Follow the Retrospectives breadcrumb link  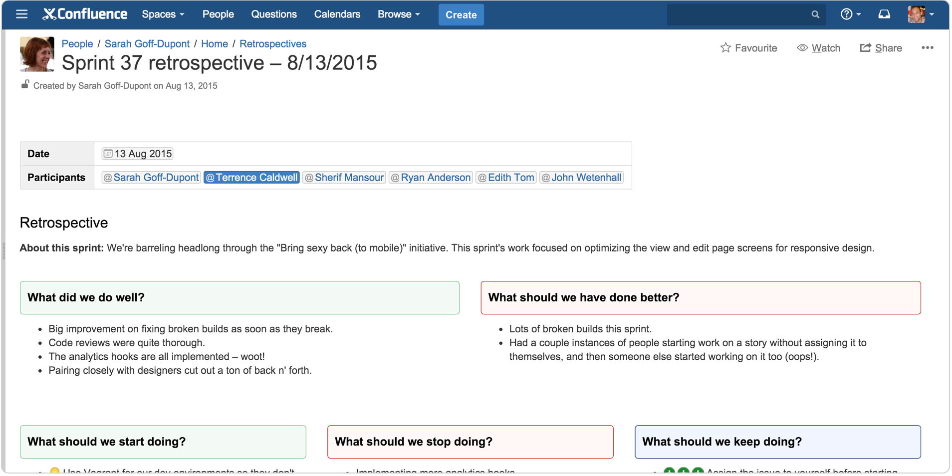point(272,44)
